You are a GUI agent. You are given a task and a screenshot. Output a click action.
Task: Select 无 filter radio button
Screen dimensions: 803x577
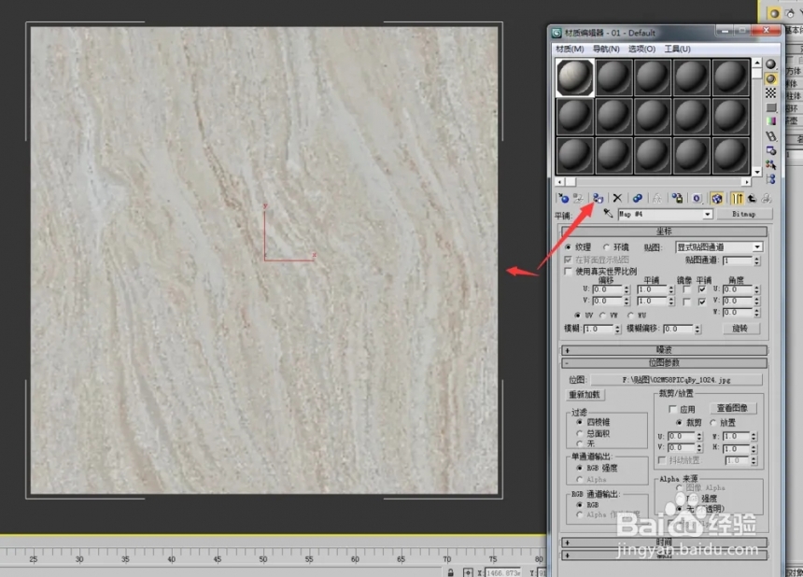pos(580,443)
